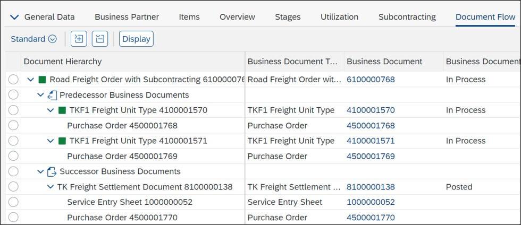The width and height of the screenshot is (521, 225).
Task: Open the Standard view variant dropdown
Action: pos(33,39)
